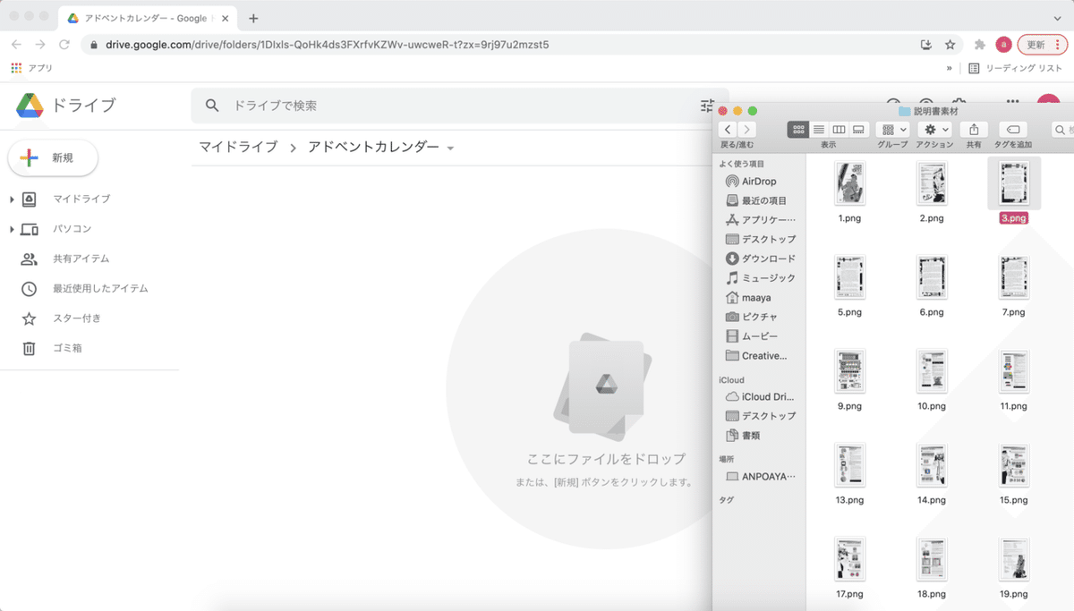
Task: Switch Finder to column view
Action: [x=840, y=128]
